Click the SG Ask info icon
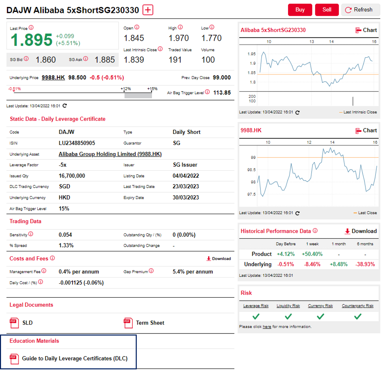The height and width of the screenshot is (373, 386). pos(85,58)
